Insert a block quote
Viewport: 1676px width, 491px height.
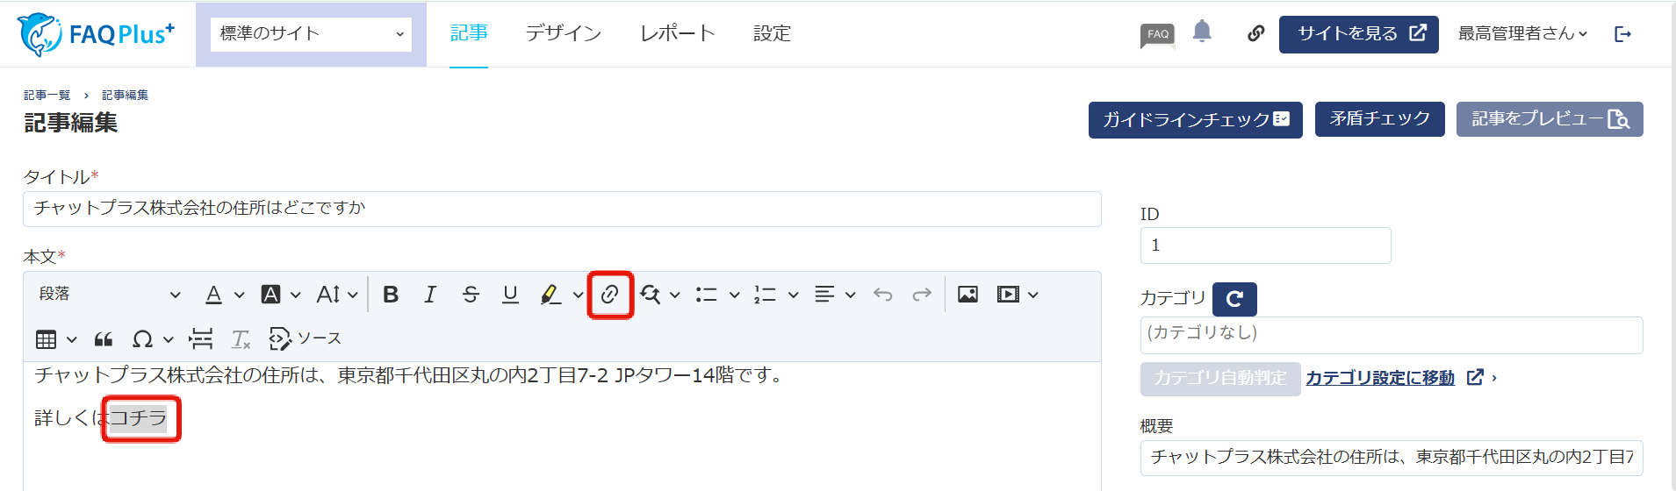coord(104,339)
